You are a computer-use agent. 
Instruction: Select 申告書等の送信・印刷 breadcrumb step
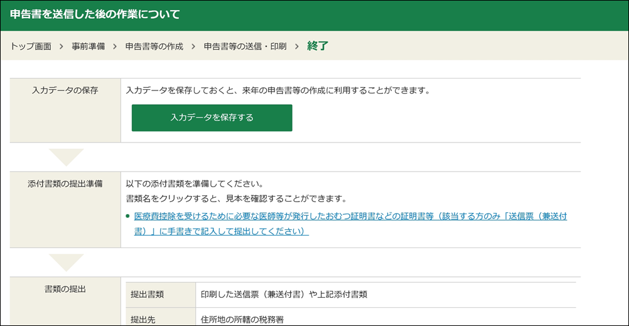pos(245,46)
